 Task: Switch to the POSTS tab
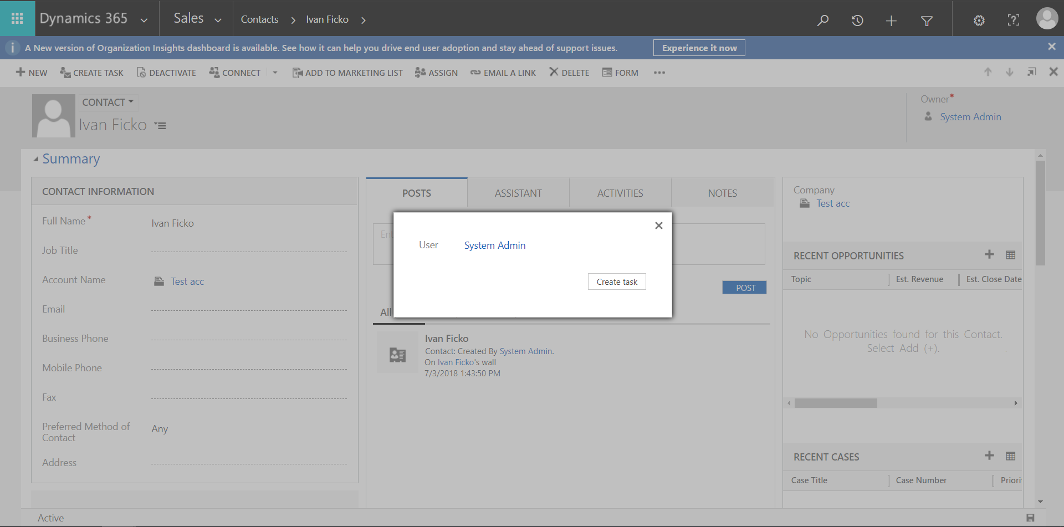pyautogui.click(x=417, y=193)
